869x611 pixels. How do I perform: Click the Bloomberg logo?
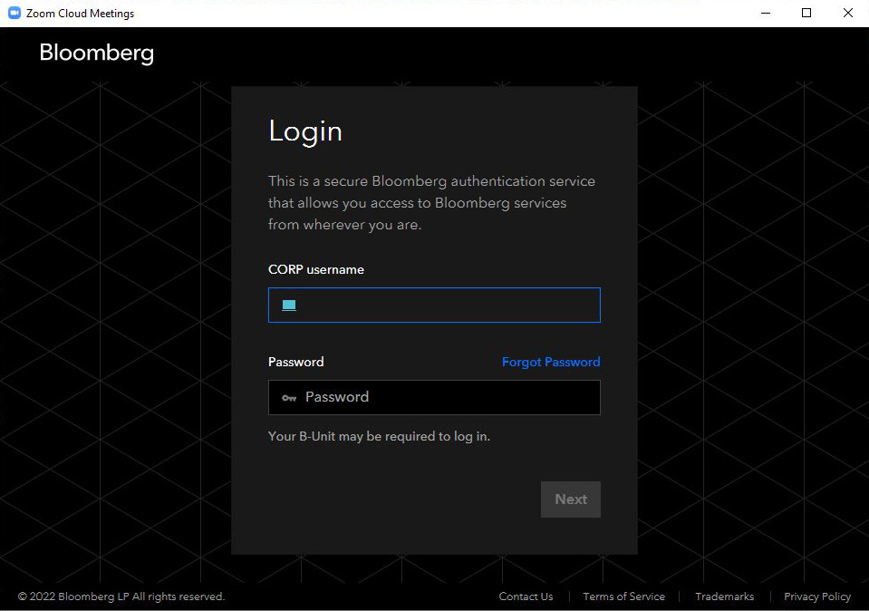[x=96, y=53]
